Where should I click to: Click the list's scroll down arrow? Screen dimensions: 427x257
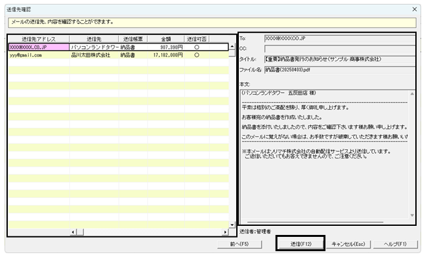pos(232,225)
